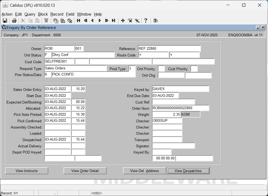Click the Delete Record icon
The image size is (268, 196).
(130, 21)
